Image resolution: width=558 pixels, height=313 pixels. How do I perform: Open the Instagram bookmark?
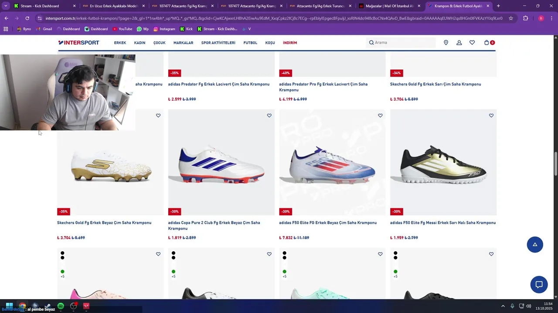pos(164,29)
